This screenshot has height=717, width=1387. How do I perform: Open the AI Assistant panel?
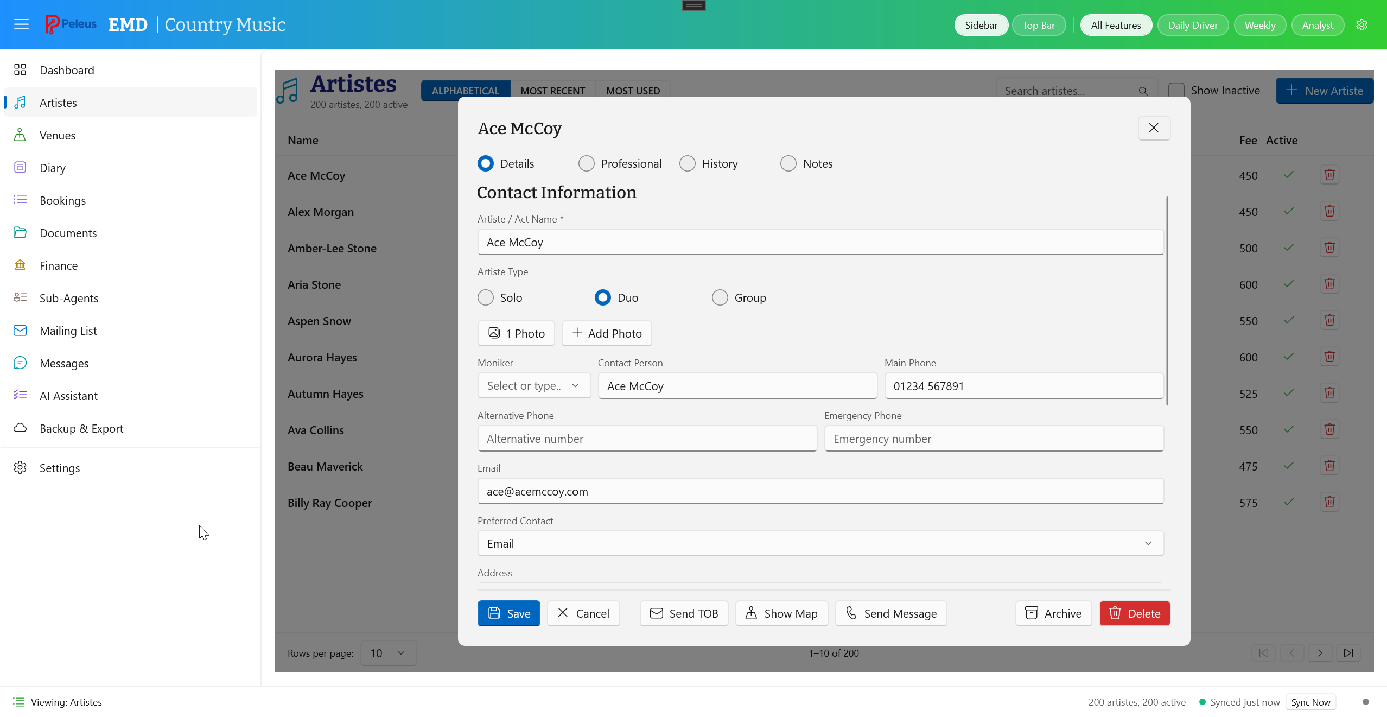(68, 396)
